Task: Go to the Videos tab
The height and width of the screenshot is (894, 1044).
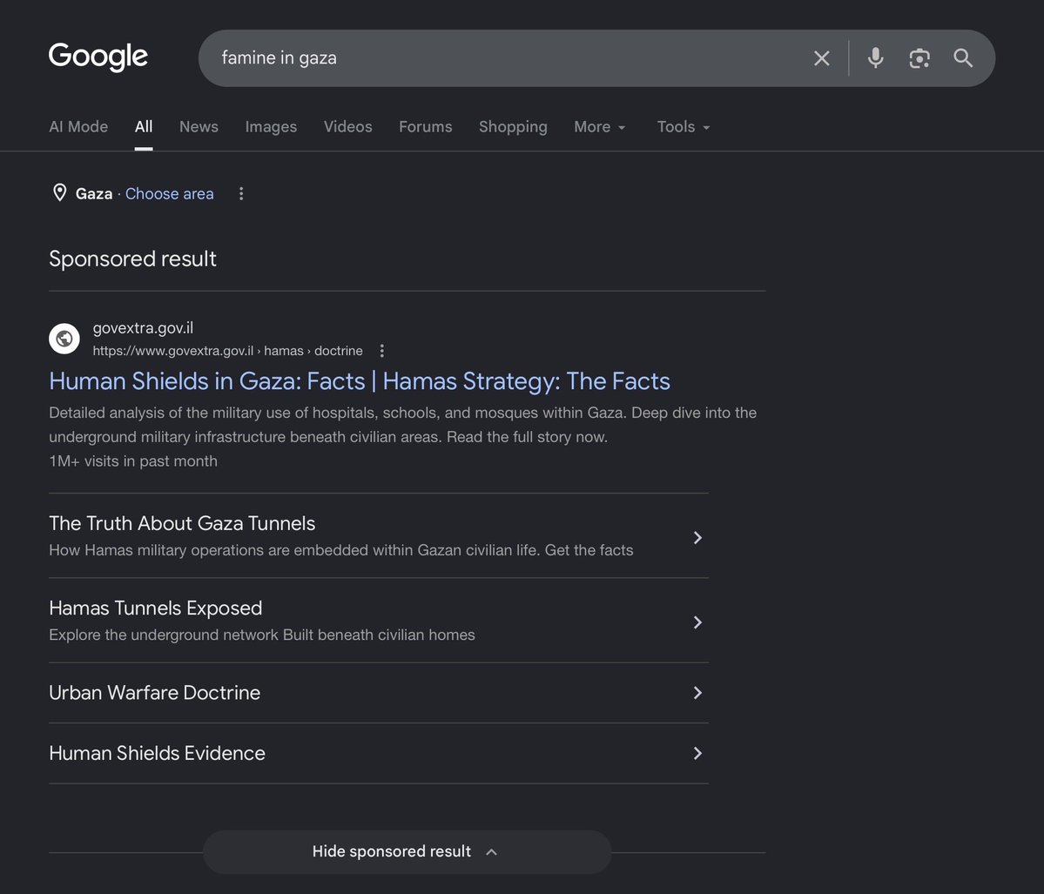Action: 347,126
